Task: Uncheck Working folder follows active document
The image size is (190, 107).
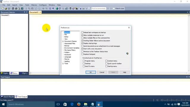Action: pos(83,41)
